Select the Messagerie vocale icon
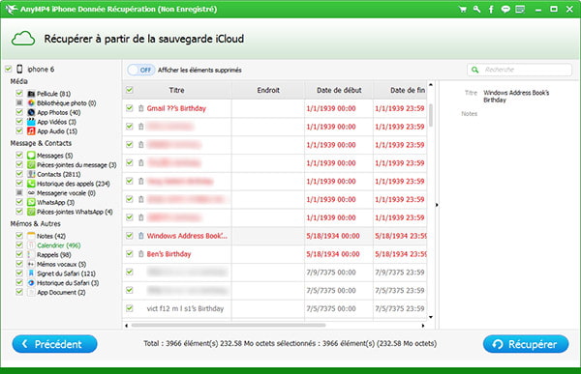 point(31,192)
